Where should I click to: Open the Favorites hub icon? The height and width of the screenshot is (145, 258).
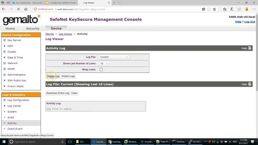coord(225,9)
